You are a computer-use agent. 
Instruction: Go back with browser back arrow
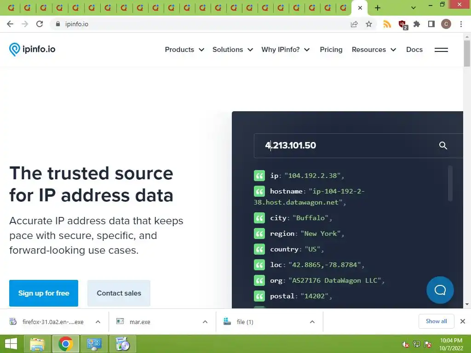coord(10,24)
